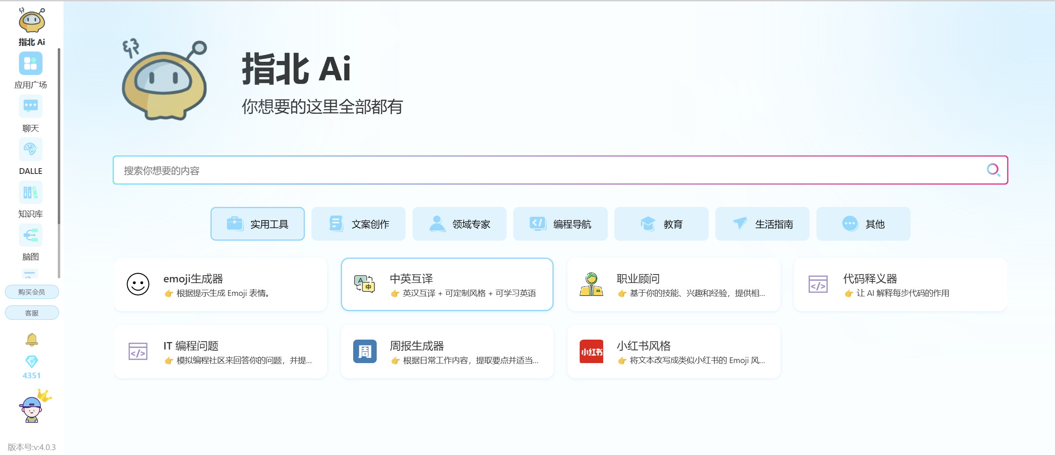Click the sidebar vertical scrollbar
The image size is (1055, 455).
point(59,136)
